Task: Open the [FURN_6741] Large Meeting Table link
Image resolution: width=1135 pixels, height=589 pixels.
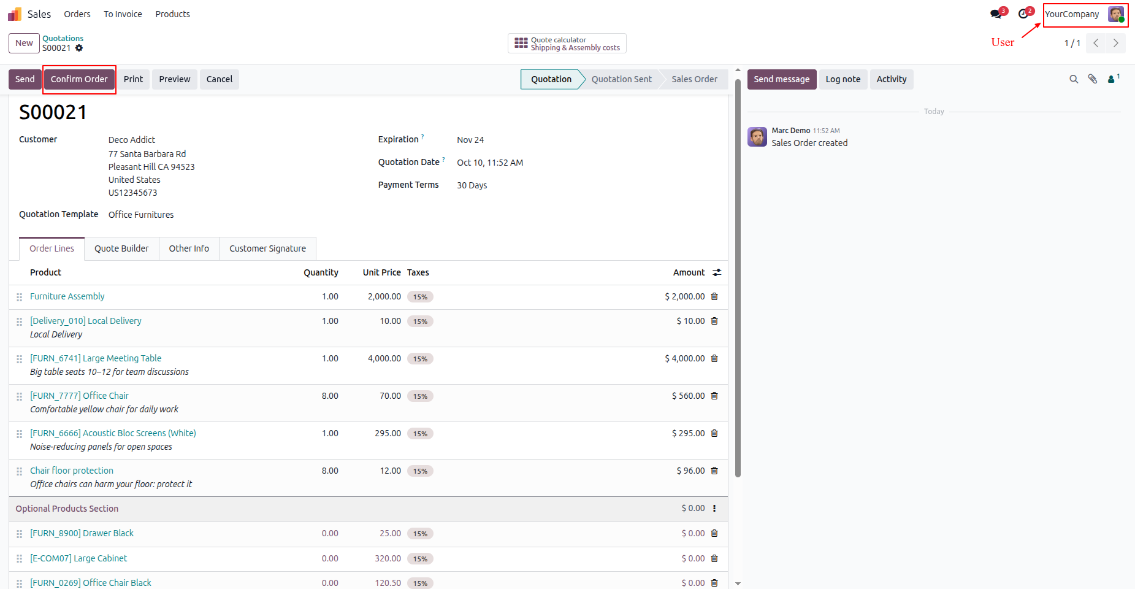Action: [96, 358]
